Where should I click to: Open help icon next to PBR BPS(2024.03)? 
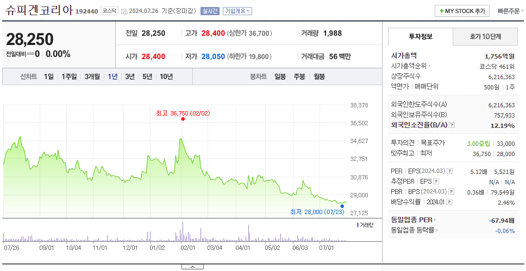pos(452,192)
